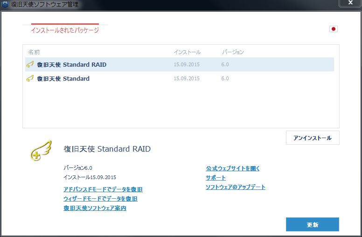Image resolution: width=362 pixels, height=237 pixels.
Task: Click the 復旧天使 Standard RAID detail heading
Action: coord(107,149)
